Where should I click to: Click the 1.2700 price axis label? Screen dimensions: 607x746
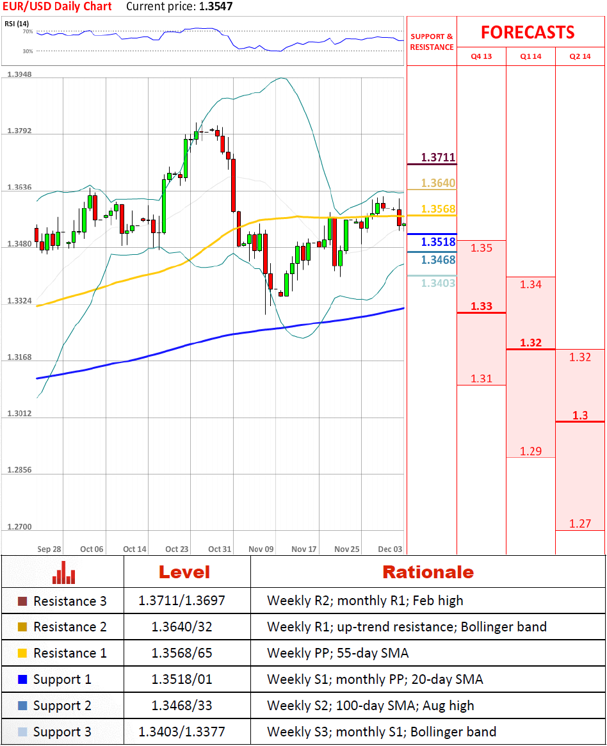(x=19, y=526)
